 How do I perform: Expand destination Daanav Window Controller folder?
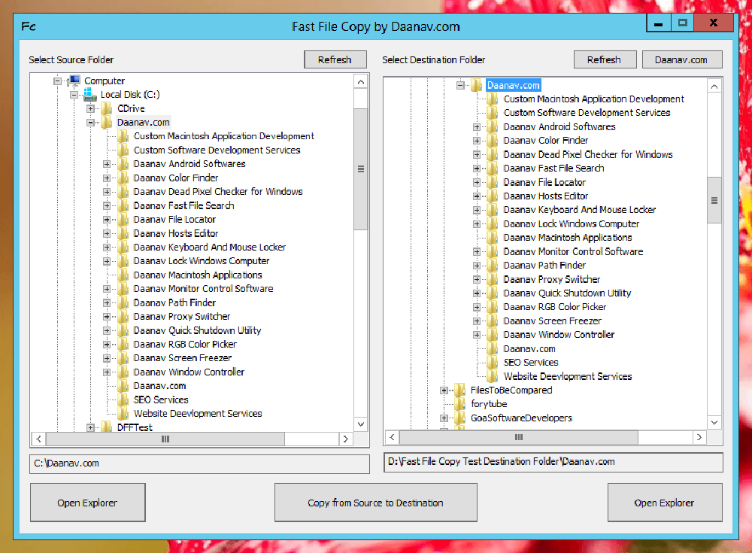click(x=476, y=335)
